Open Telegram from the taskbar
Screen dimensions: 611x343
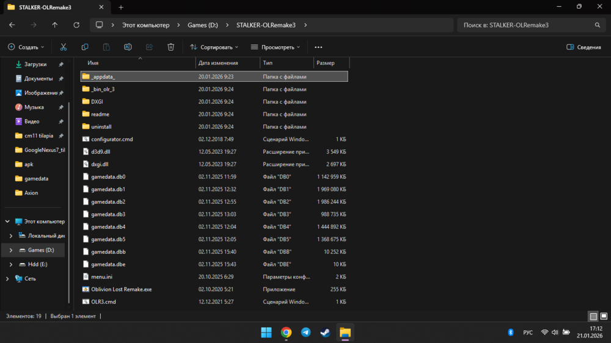305,332
